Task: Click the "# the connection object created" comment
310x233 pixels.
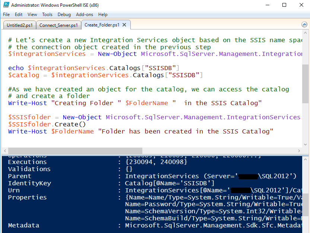Action: (x=109, y=47)
